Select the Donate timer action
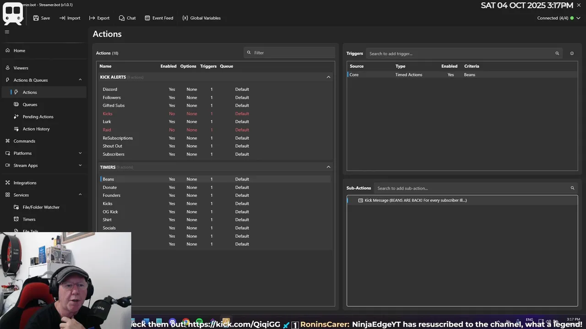This screenshot has width=586, height=329. tap(215, 187)
